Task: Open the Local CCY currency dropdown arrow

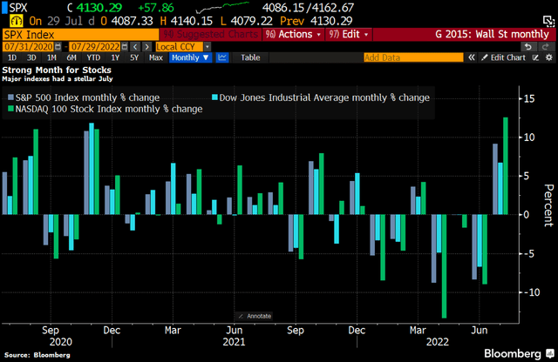Action: click(208, 46)
